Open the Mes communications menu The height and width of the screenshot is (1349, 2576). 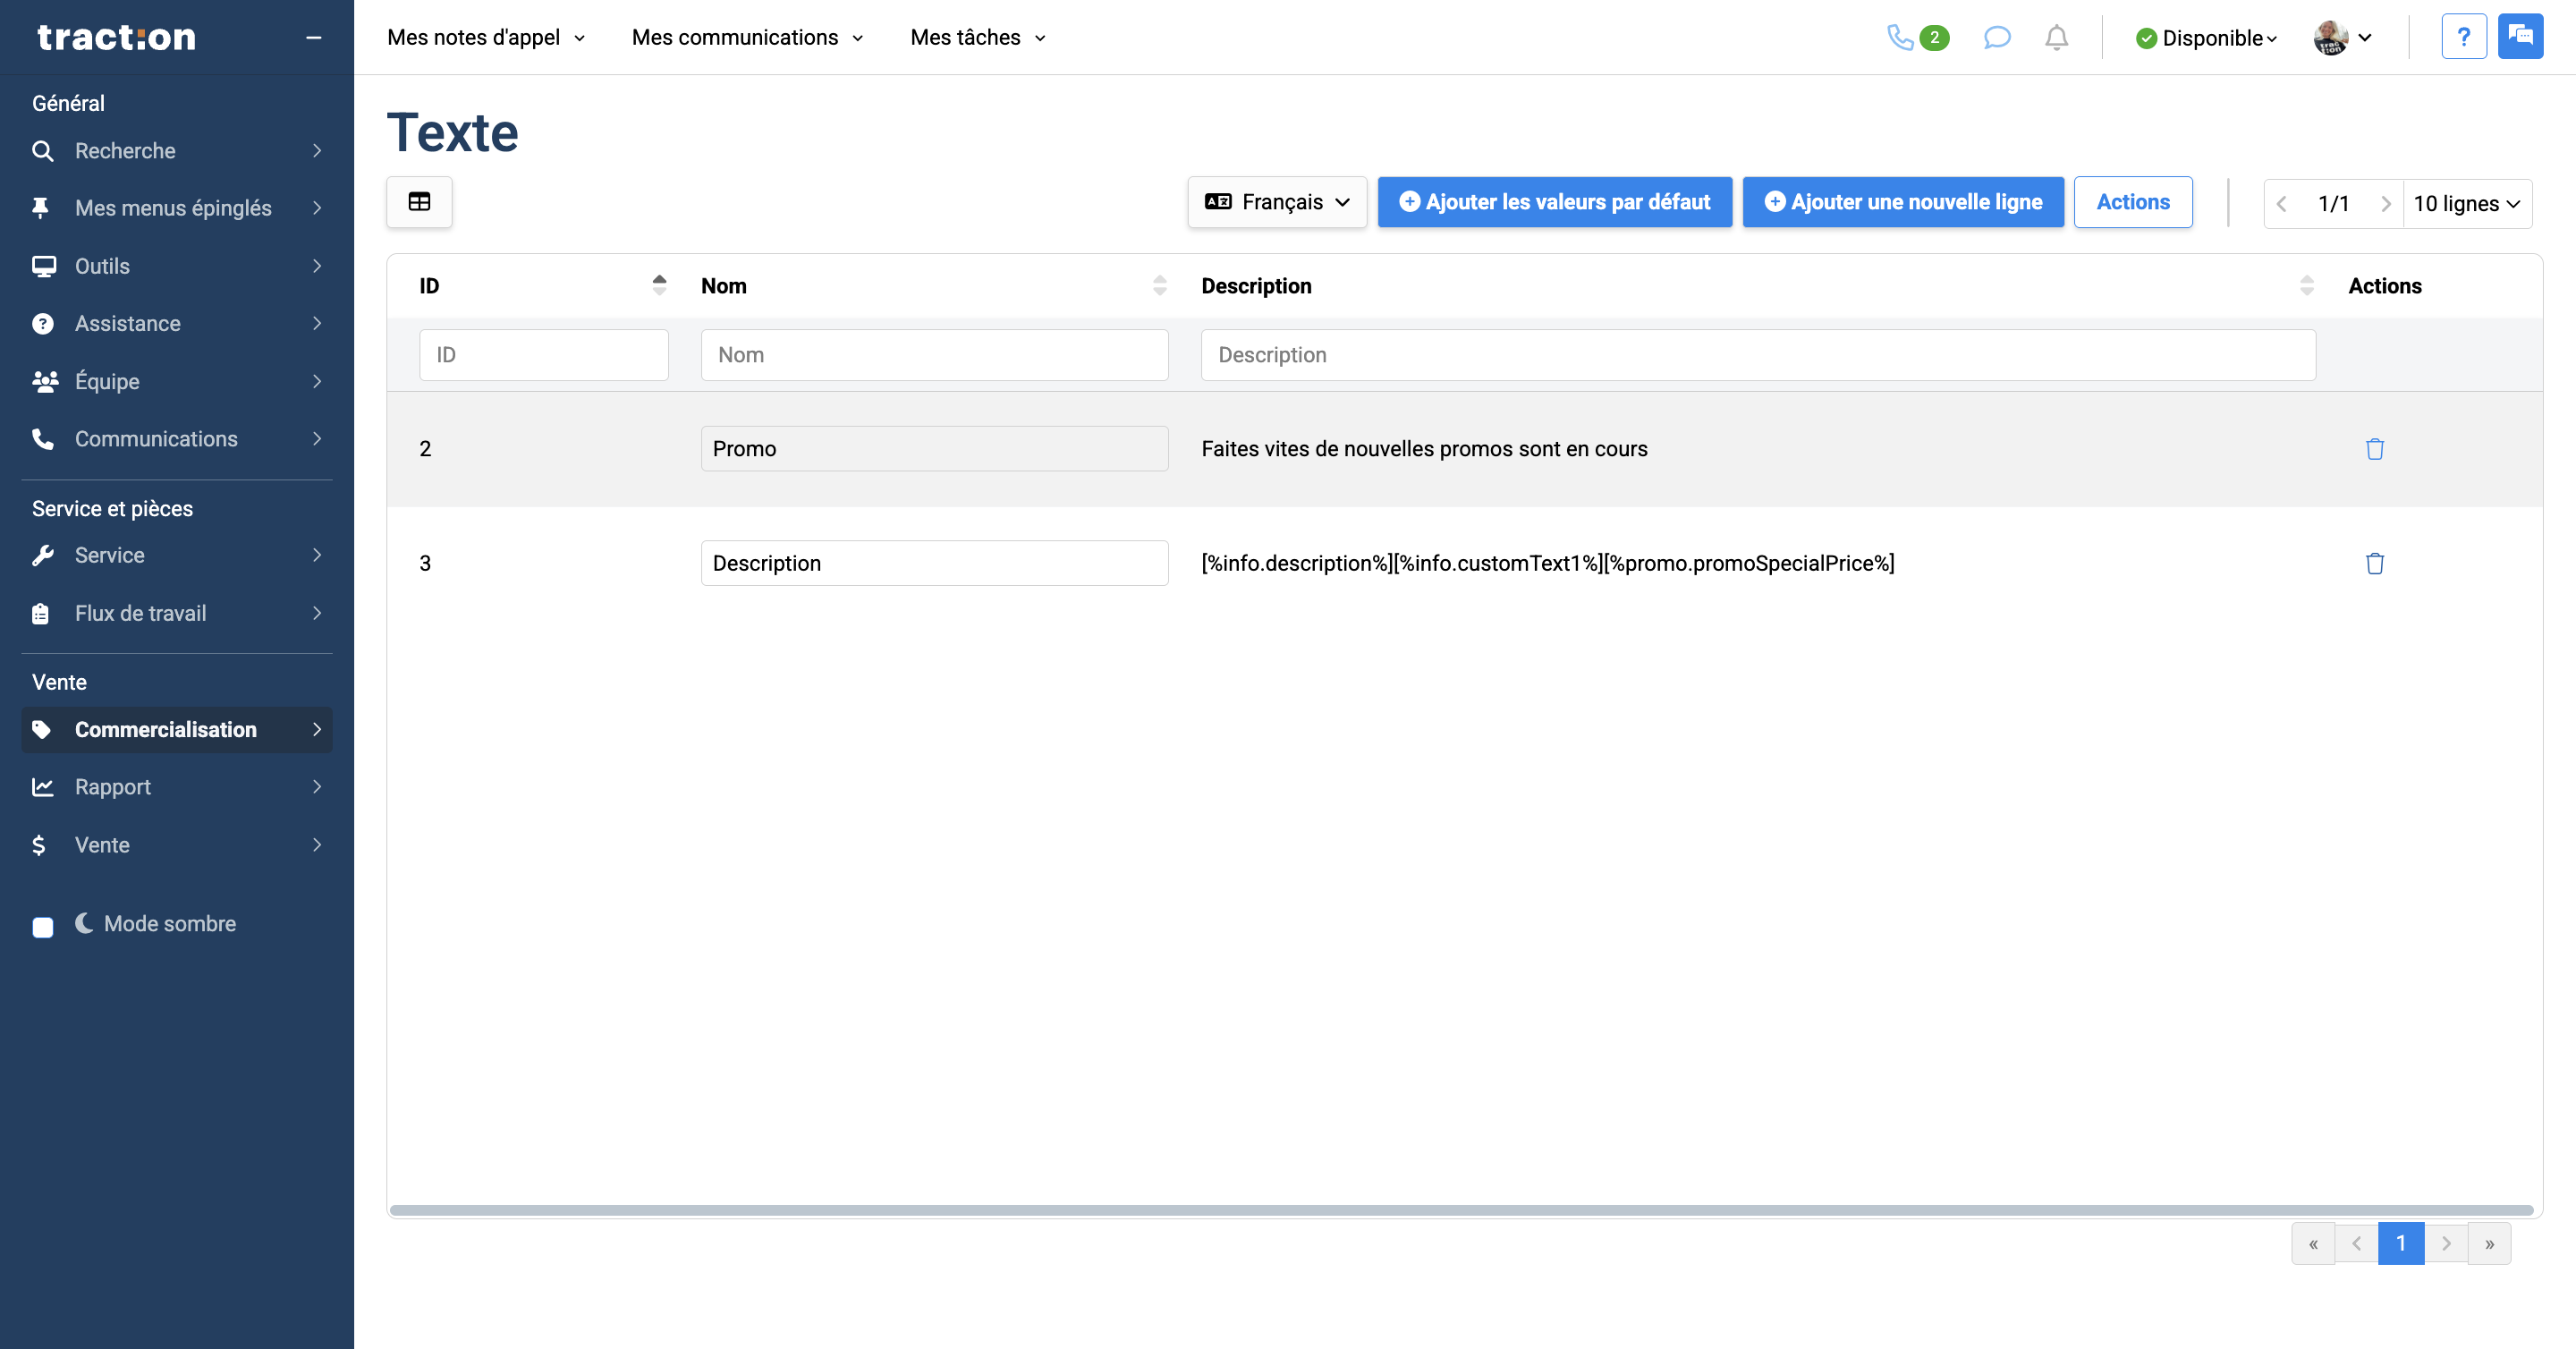(746, 37)
